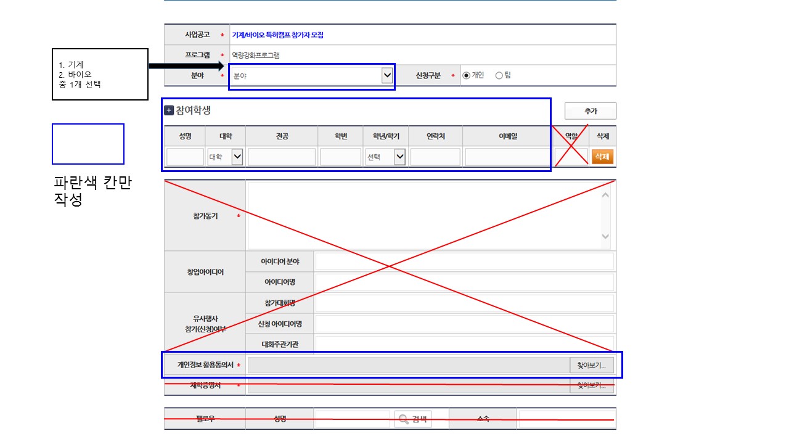The height and width of the screenshot is (444, 789).
Task: Click 찾아보기 for 재학증명서
Action: pos(591,386)
